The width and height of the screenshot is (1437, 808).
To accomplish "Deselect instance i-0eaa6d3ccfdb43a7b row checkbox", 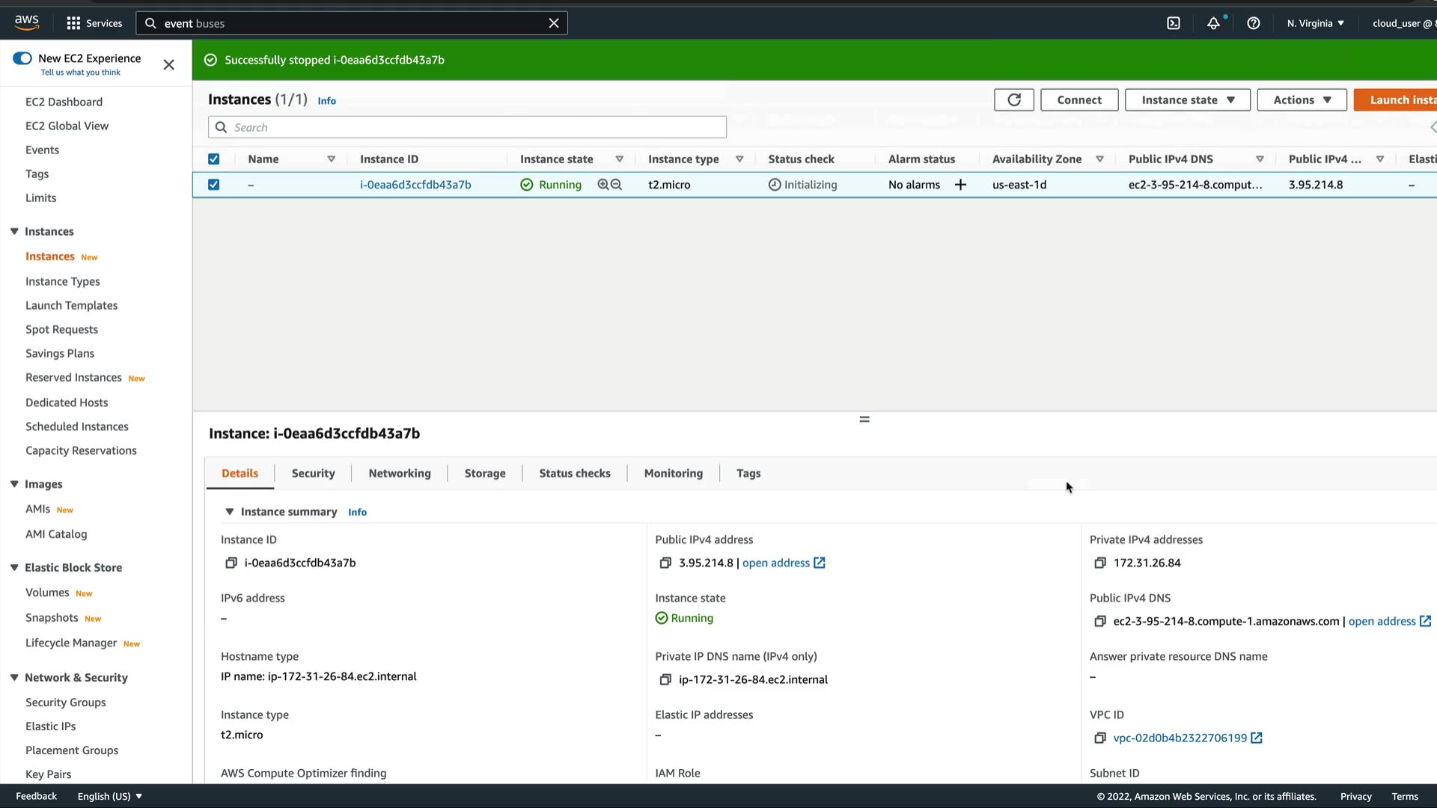I will point(214,185).
